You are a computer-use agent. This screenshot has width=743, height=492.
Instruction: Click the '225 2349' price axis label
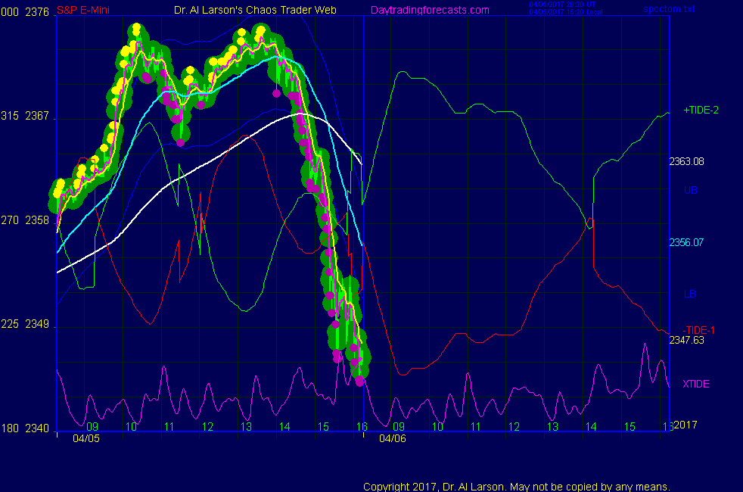pyautogui.click(x=25, y=324)
